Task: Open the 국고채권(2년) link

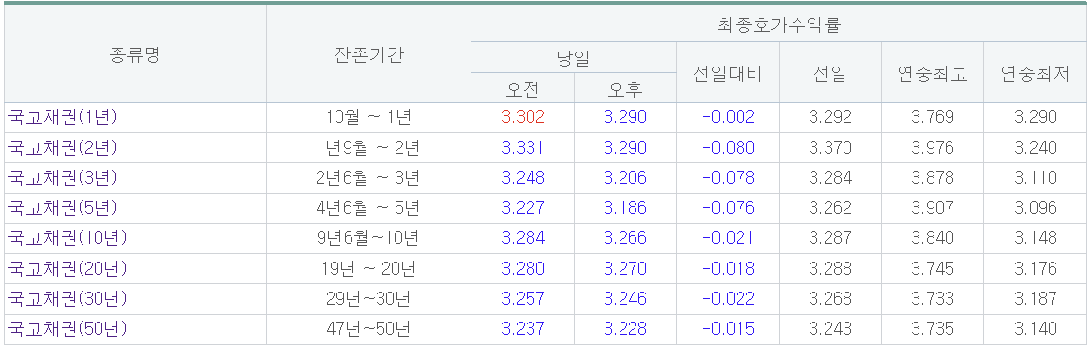Action: tap(63, 147)
